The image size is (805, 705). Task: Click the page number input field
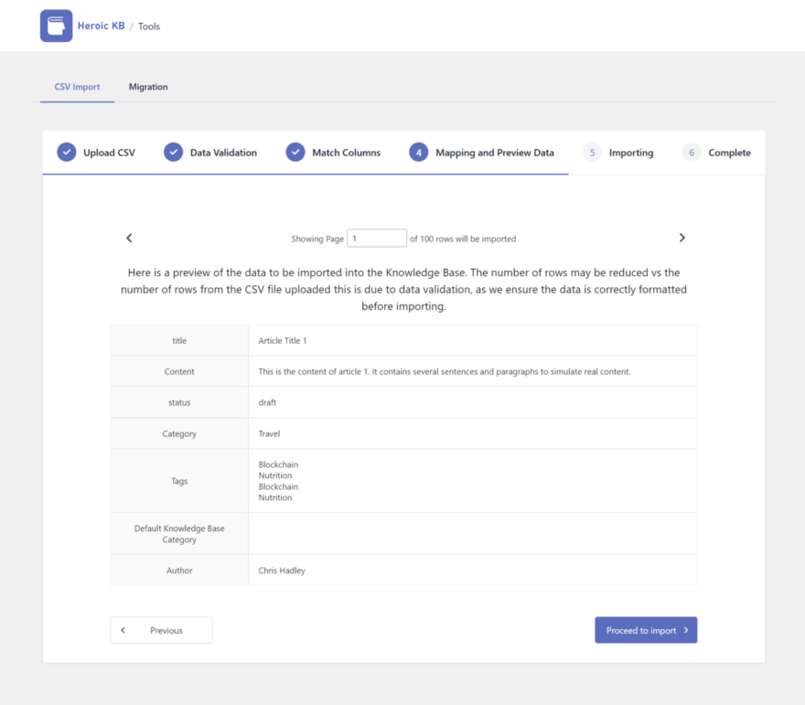(377, 239)
